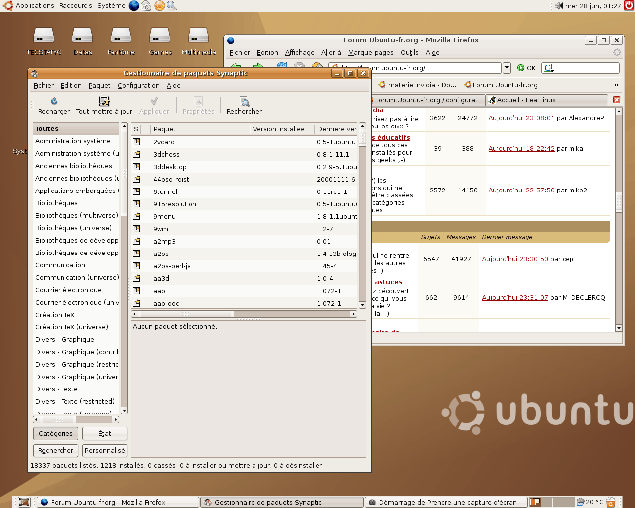This screenshot has width=635, height=508.
Task: Click the Catégories button
Action: (56, 433)
